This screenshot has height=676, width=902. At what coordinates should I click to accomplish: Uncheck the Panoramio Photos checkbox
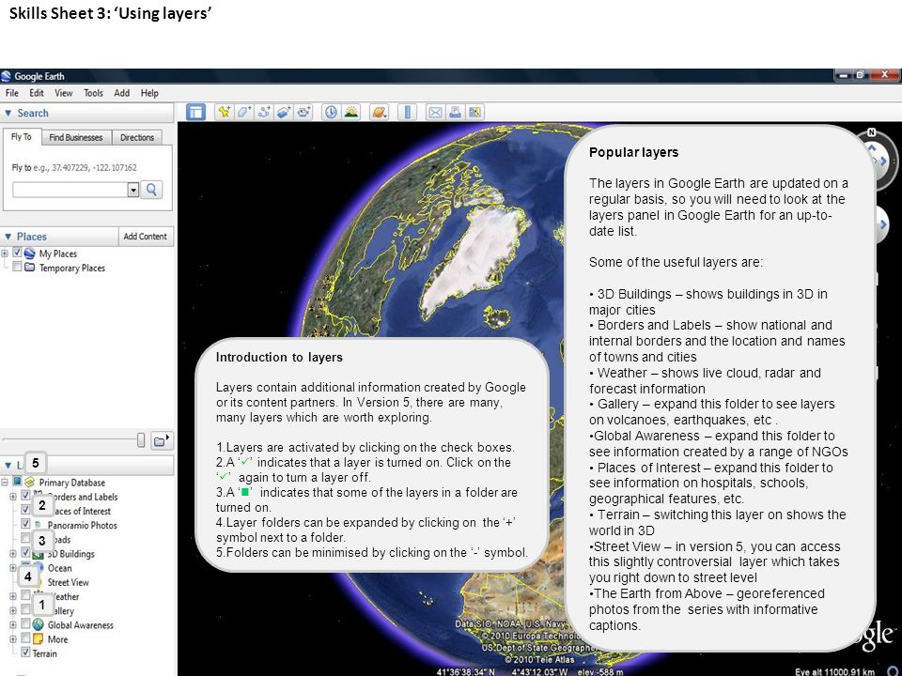coord(25,524)
